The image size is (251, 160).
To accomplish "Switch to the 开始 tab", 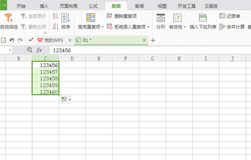I will pos(21,6).
